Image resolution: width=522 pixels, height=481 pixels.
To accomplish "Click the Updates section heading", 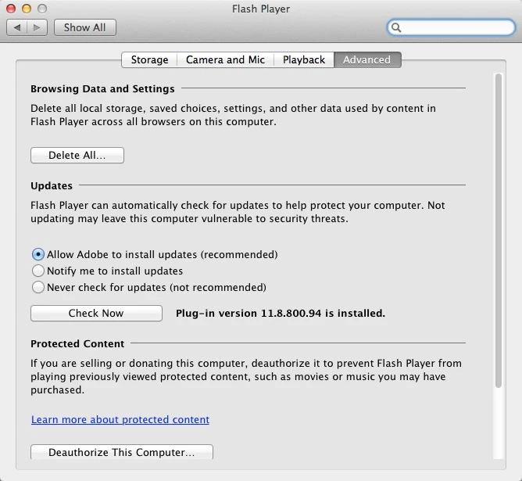I will pyautogui.click(x=52, y=185).
